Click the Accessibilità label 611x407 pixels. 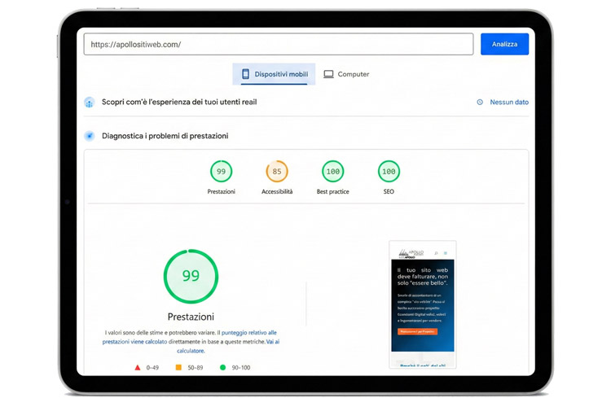[x=277, y=191]
